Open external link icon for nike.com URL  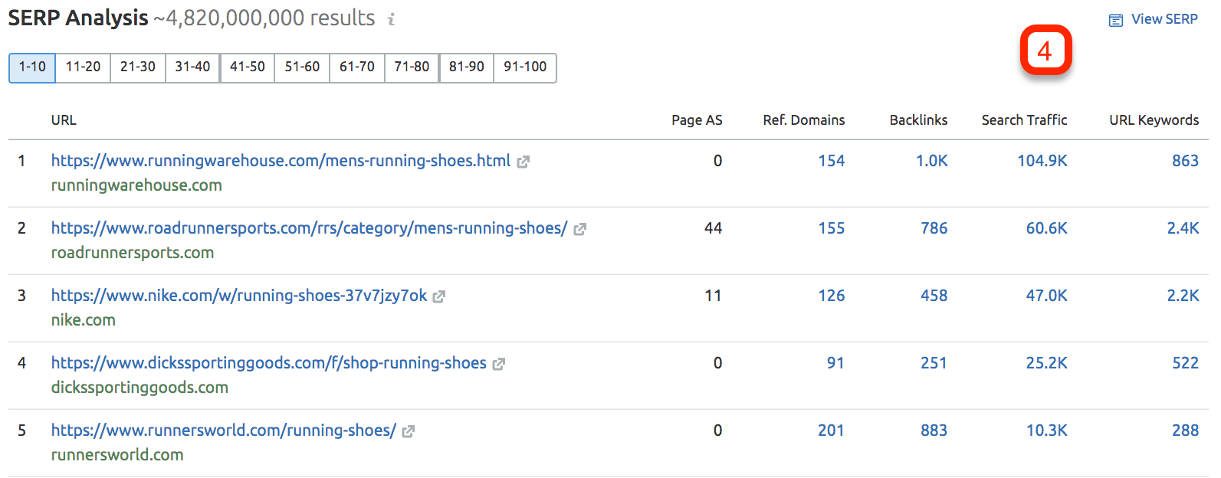point(439,296)
